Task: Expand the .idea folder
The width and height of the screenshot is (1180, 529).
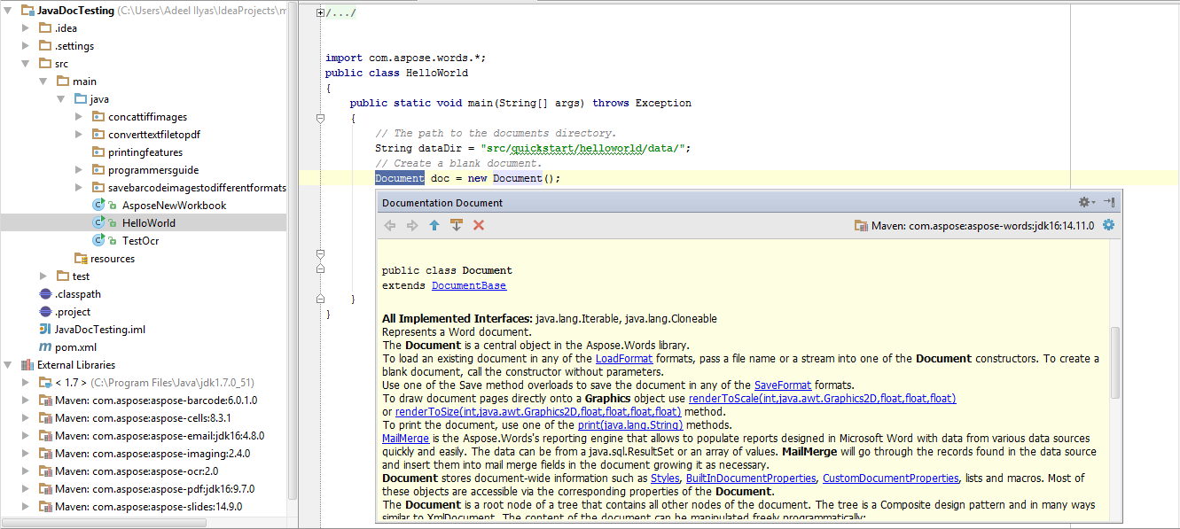Action: coord(26,28)
